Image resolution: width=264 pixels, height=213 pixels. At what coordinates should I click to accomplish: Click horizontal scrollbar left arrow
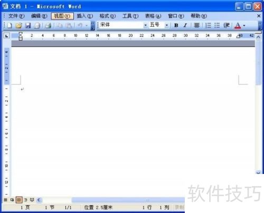[39, 200]
